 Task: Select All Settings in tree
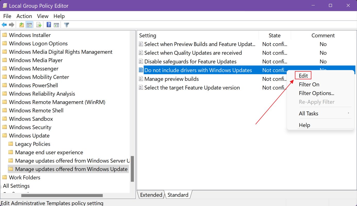click(16, 186)
